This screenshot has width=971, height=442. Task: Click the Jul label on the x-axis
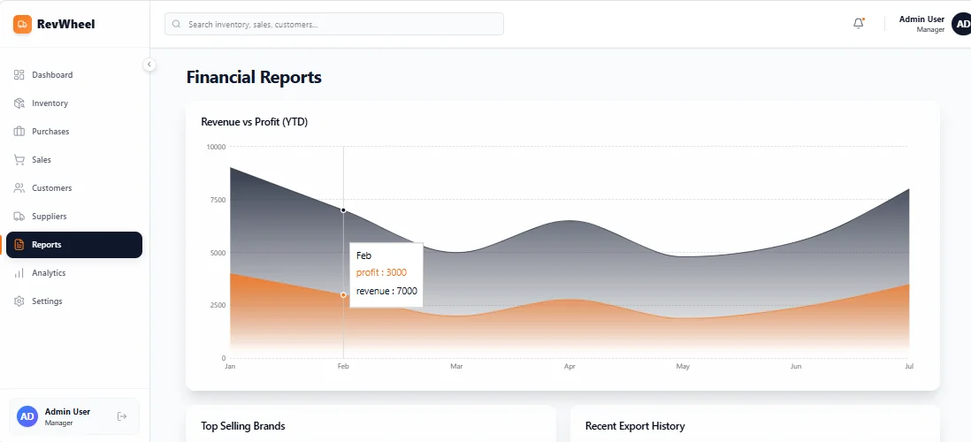[909, 367]
